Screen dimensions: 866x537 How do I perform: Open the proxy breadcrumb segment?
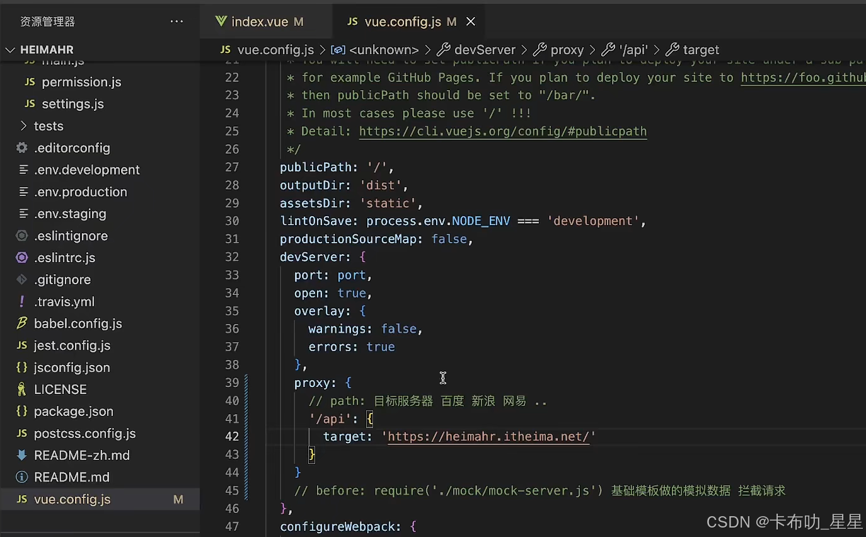click(x=567, y=50)
